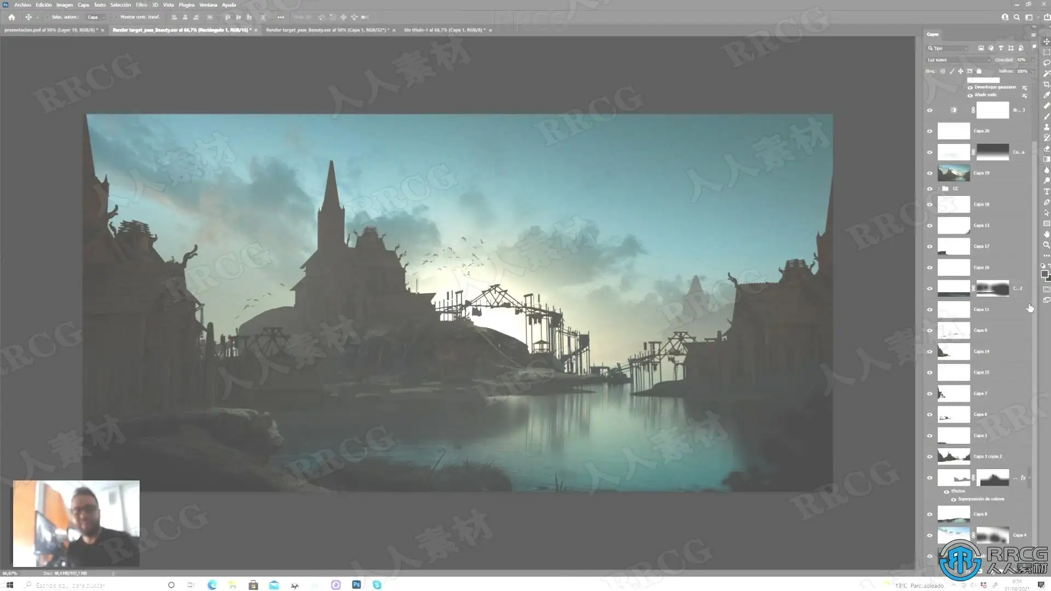Select the Hand tool
The height and width of the screenshot is (591, 1051).
pos(1047,234)
